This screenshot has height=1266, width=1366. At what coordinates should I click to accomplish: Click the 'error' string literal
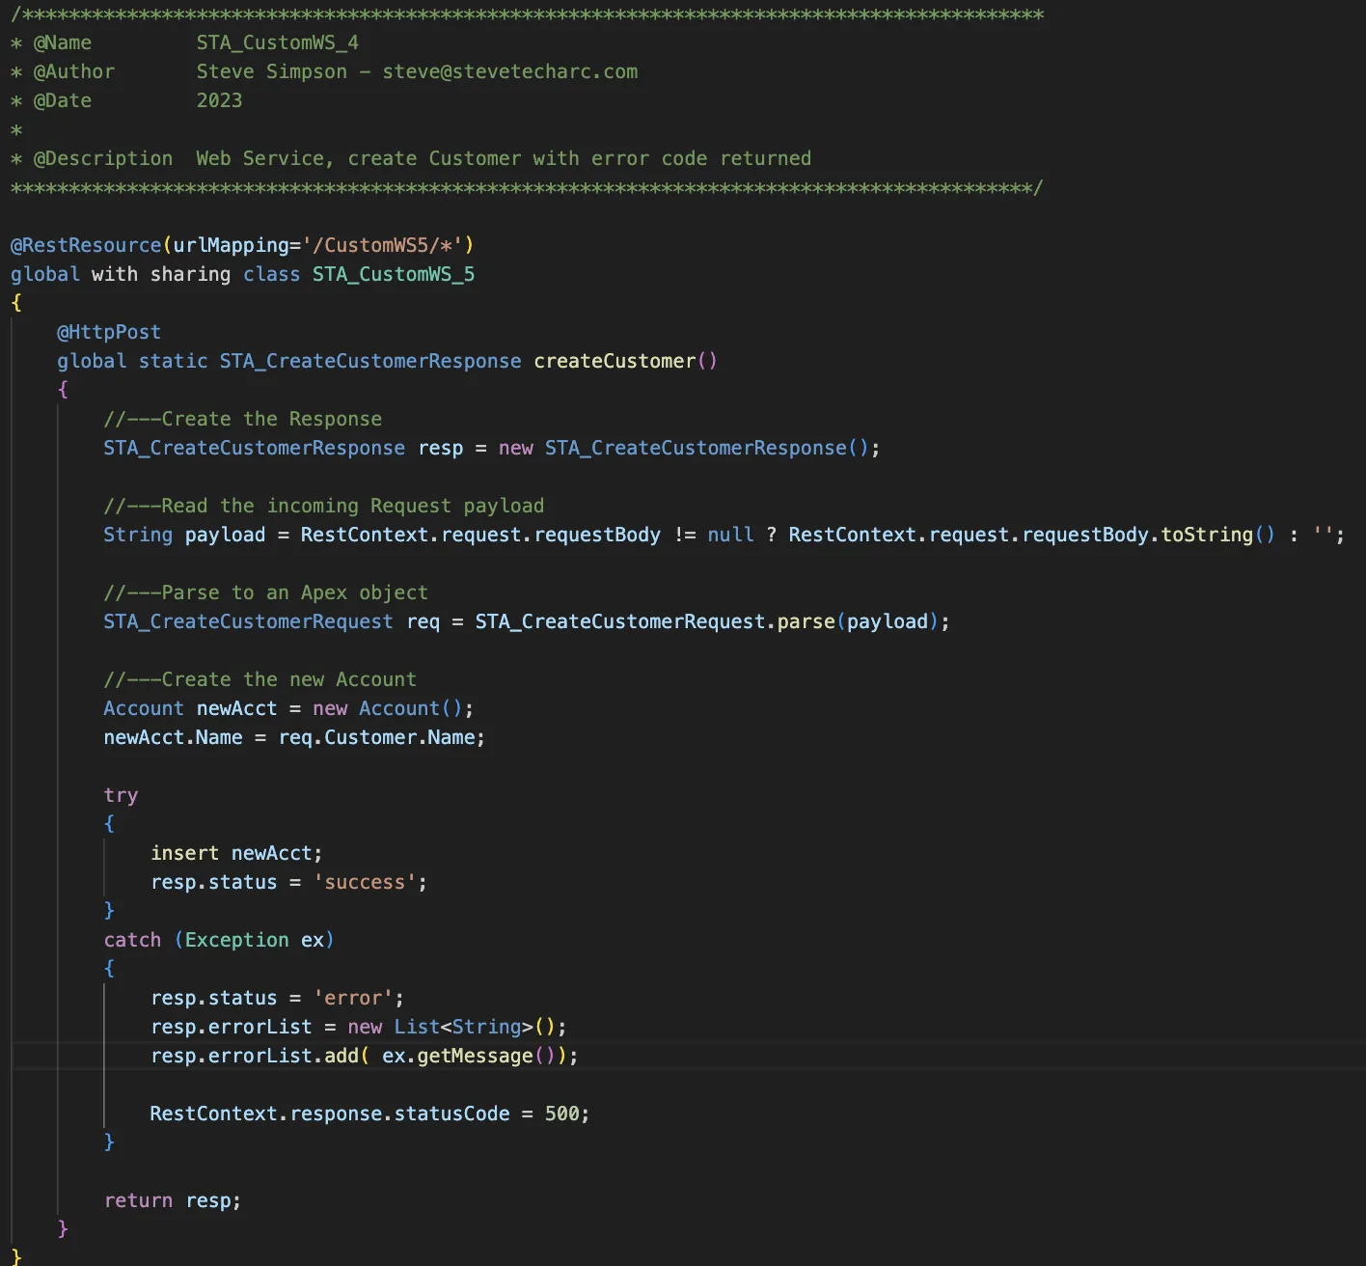click(x=353, y=998)
